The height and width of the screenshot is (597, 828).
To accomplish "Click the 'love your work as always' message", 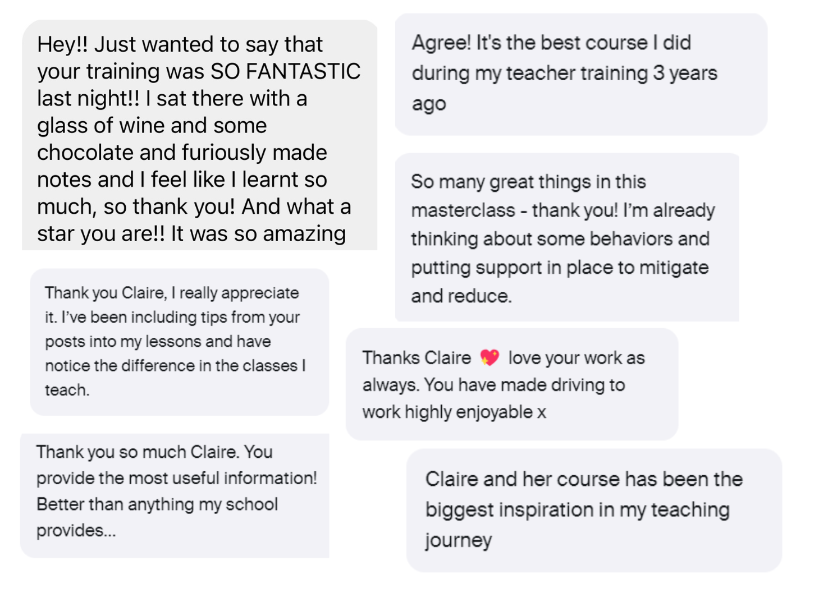I will [x=511, y=384].
